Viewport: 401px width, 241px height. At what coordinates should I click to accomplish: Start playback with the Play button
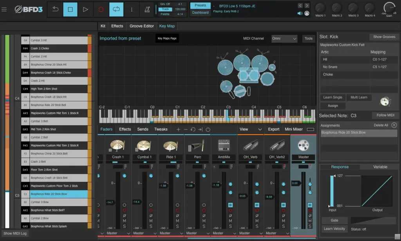(x=85, y=9)
